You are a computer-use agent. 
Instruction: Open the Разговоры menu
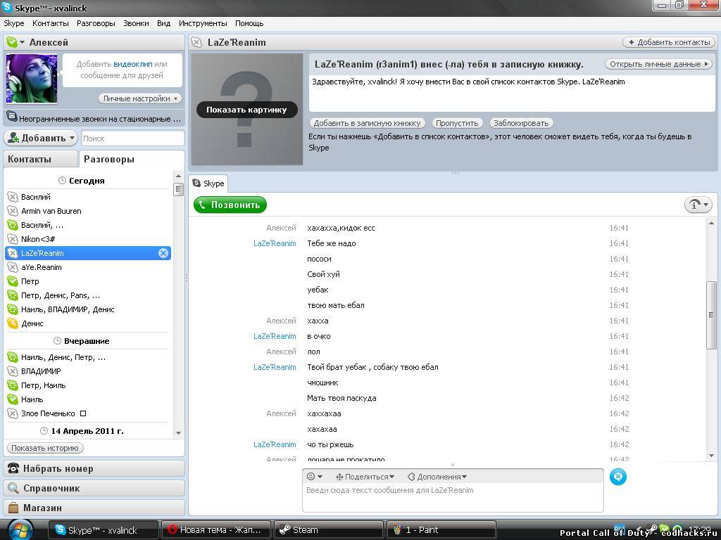coord(96,23)
